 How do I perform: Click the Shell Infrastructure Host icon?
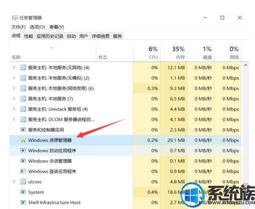pyautogui.click(x=23, y=202)
